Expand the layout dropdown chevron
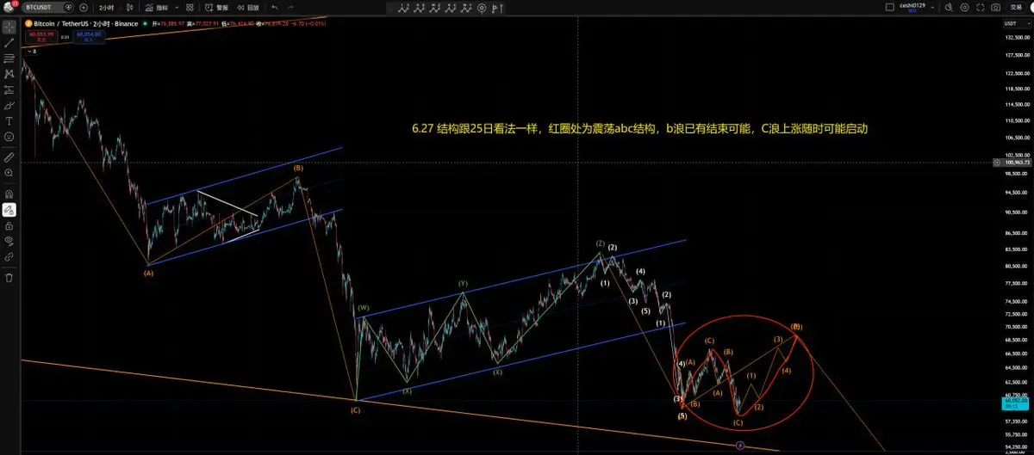1034x455 pixels. tap(932, 8)
